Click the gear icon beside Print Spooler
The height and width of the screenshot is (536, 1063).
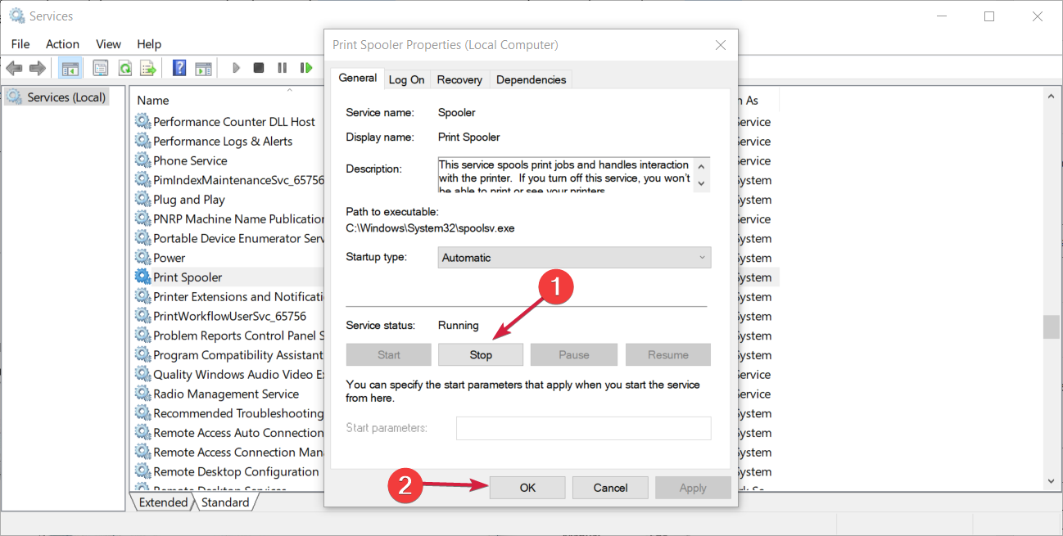[x=143, y=277]
